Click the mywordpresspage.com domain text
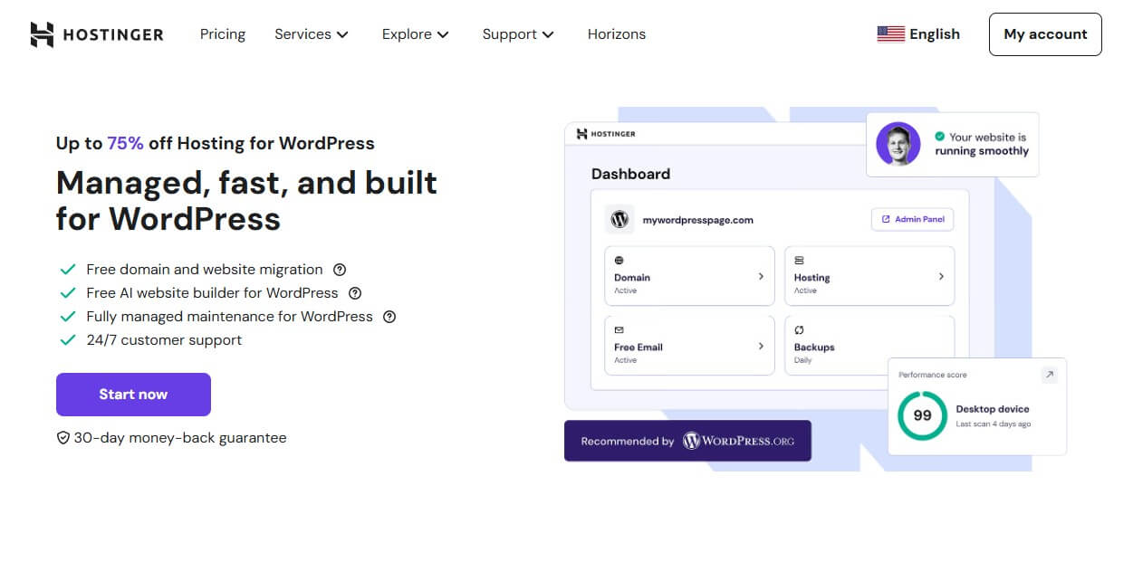This screenshot has width=1133, height=581. pyautogui.click(x=698, y=220)
